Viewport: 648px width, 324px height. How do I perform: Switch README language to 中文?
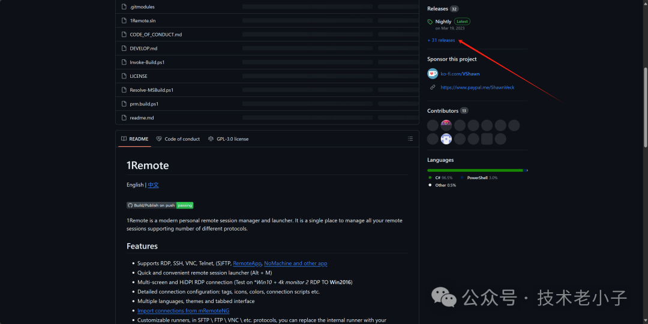154,185
